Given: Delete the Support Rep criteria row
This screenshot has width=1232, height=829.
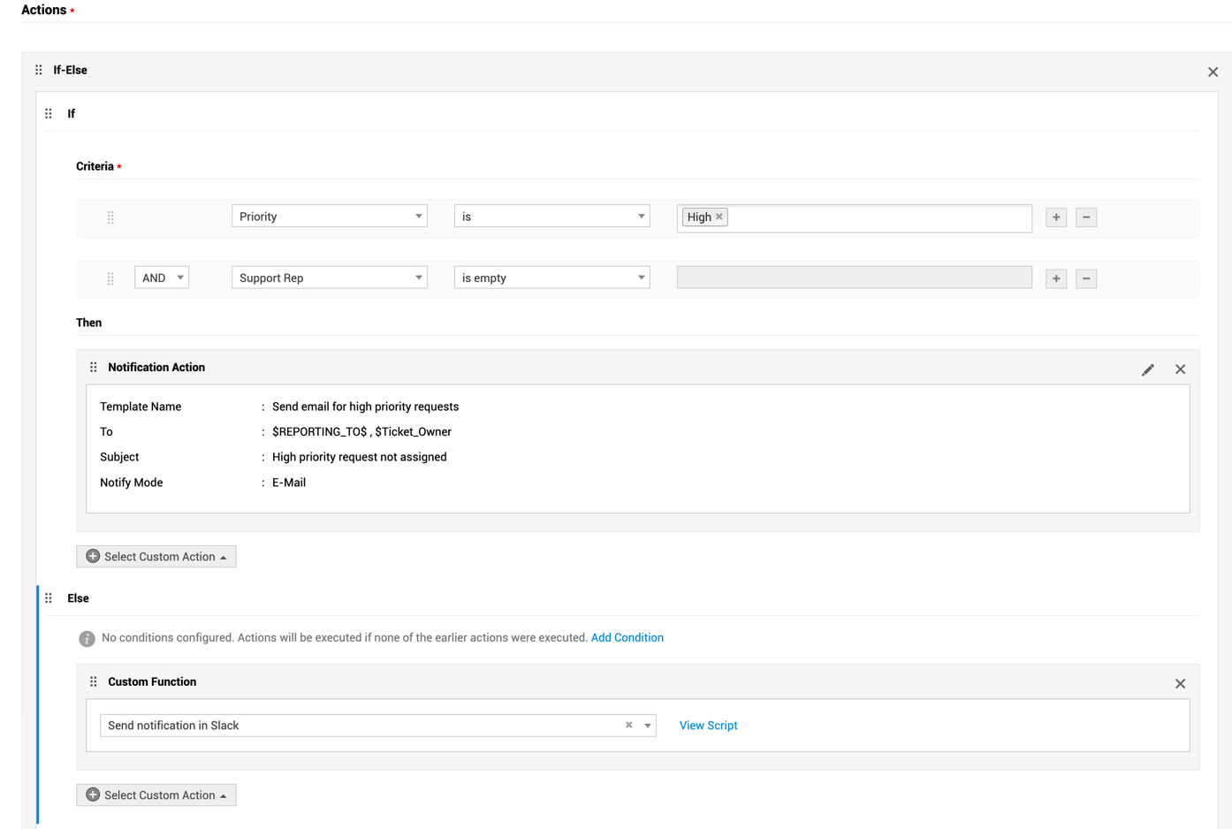Looking at the screenshot, I should 1086,278.
